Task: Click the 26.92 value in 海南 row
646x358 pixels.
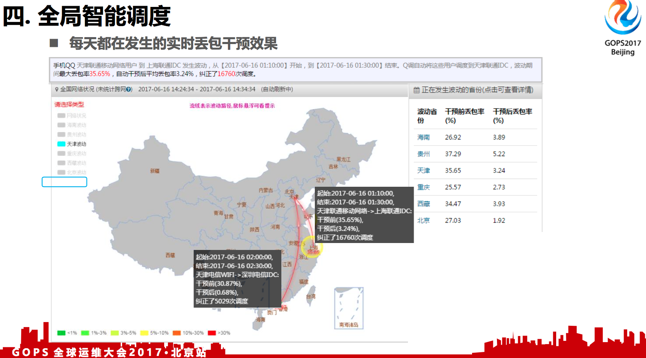Action: coord(453,137)
